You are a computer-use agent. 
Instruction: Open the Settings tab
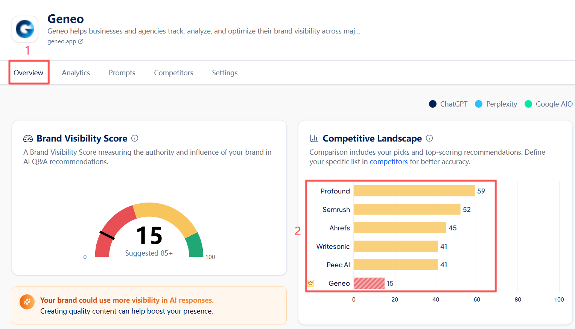pyautogui.click(x=225, y=73)
